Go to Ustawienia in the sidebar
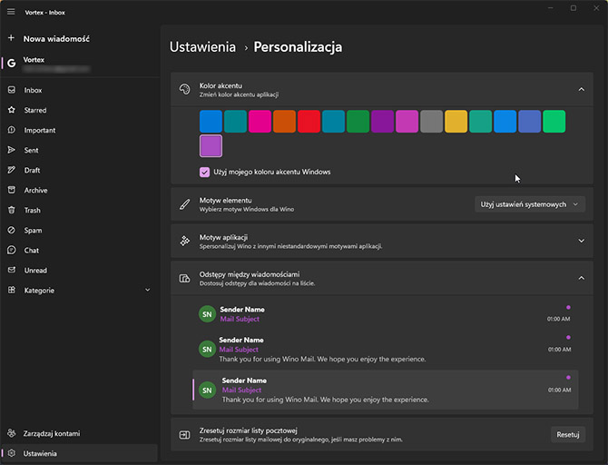This screenshot has height=465, width=608. click(40, 453)
